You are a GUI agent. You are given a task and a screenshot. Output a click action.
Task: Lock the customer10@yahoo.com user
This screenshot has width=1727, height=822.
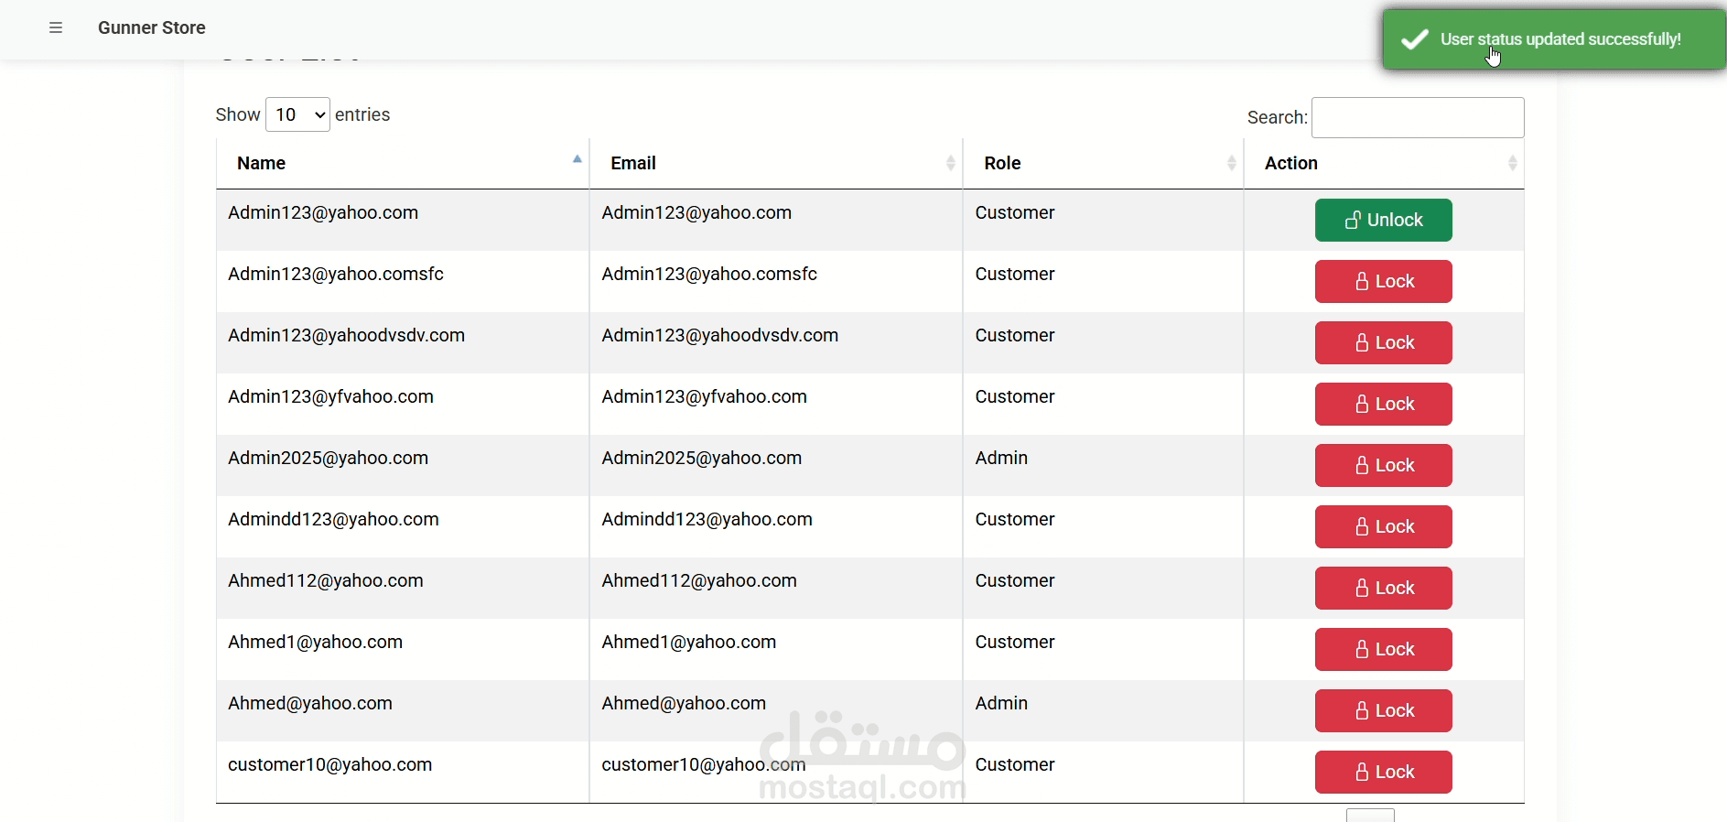(x=1383, y=773)
